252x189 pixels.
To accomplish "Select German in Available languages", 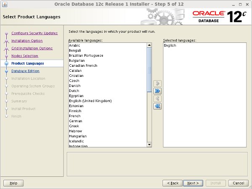I will point(108,121).
